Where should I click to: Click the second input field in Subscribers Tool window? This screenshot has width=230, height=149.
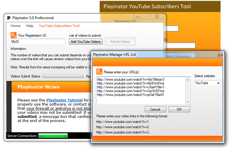click(181, 45)
